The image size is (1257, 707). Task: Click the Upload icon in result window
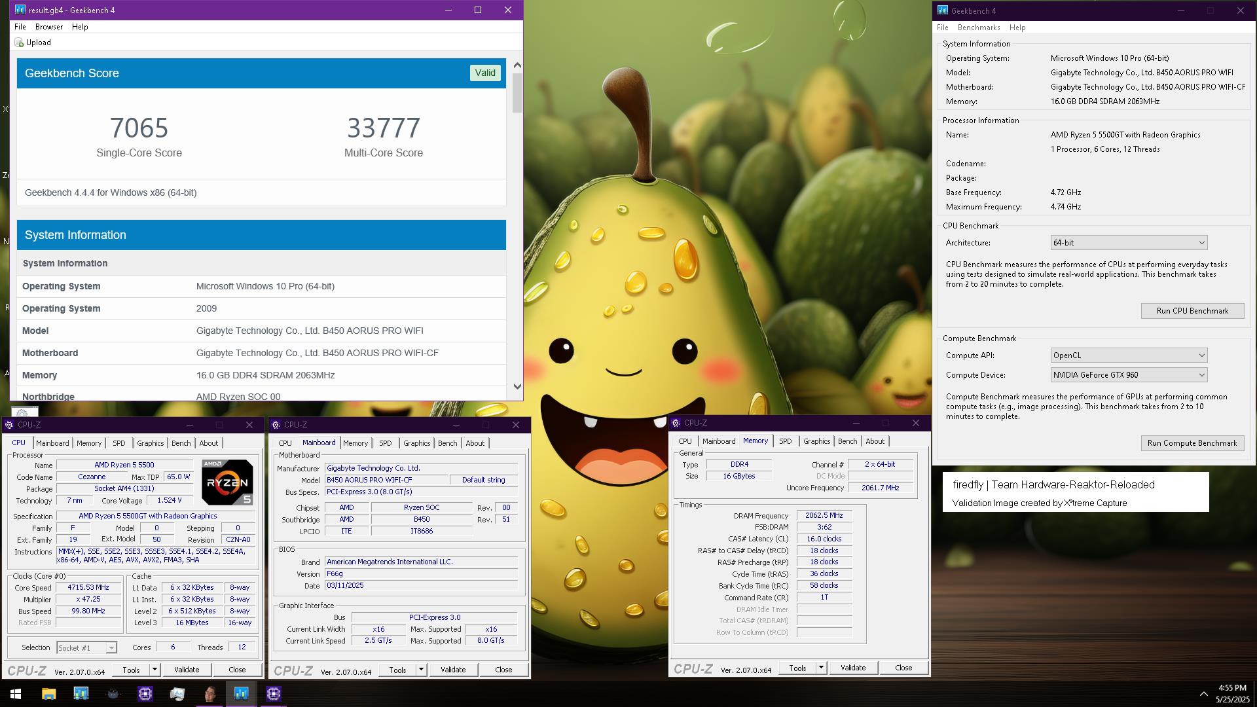point(19,43)
